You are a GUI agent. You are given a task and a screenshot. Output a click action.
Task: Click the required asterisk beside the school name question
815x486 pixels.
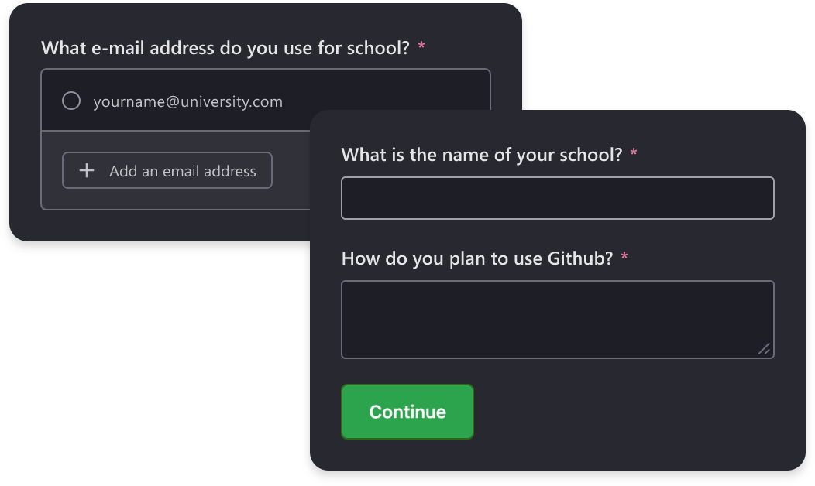(634, 155)
